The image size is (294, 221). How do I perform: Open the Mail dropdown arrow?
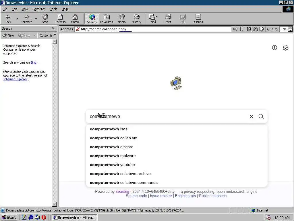[157, 17]
